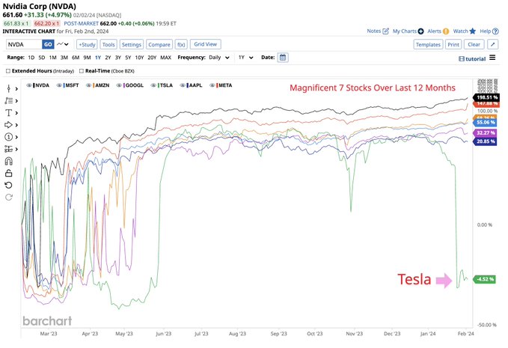Select the arrow shape drawing tool
Viewport: 508px width, 348px height.
click(10, 124)
